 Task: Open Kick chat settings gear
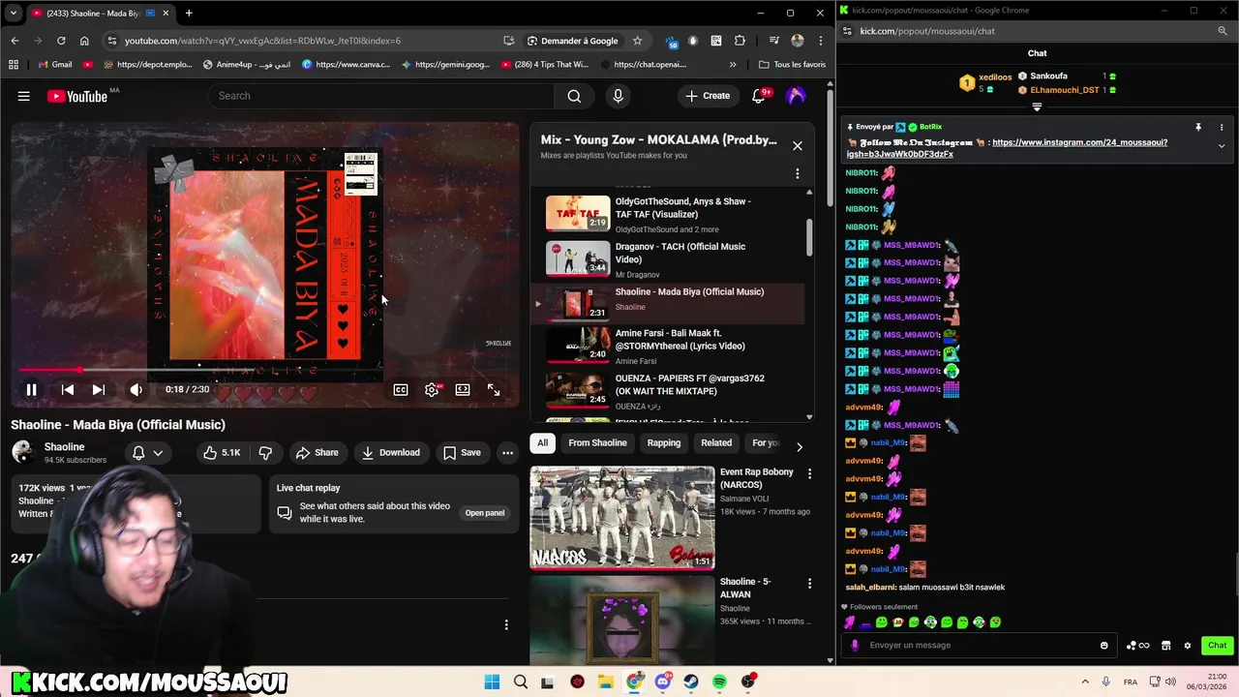[x=1188, y=646]
